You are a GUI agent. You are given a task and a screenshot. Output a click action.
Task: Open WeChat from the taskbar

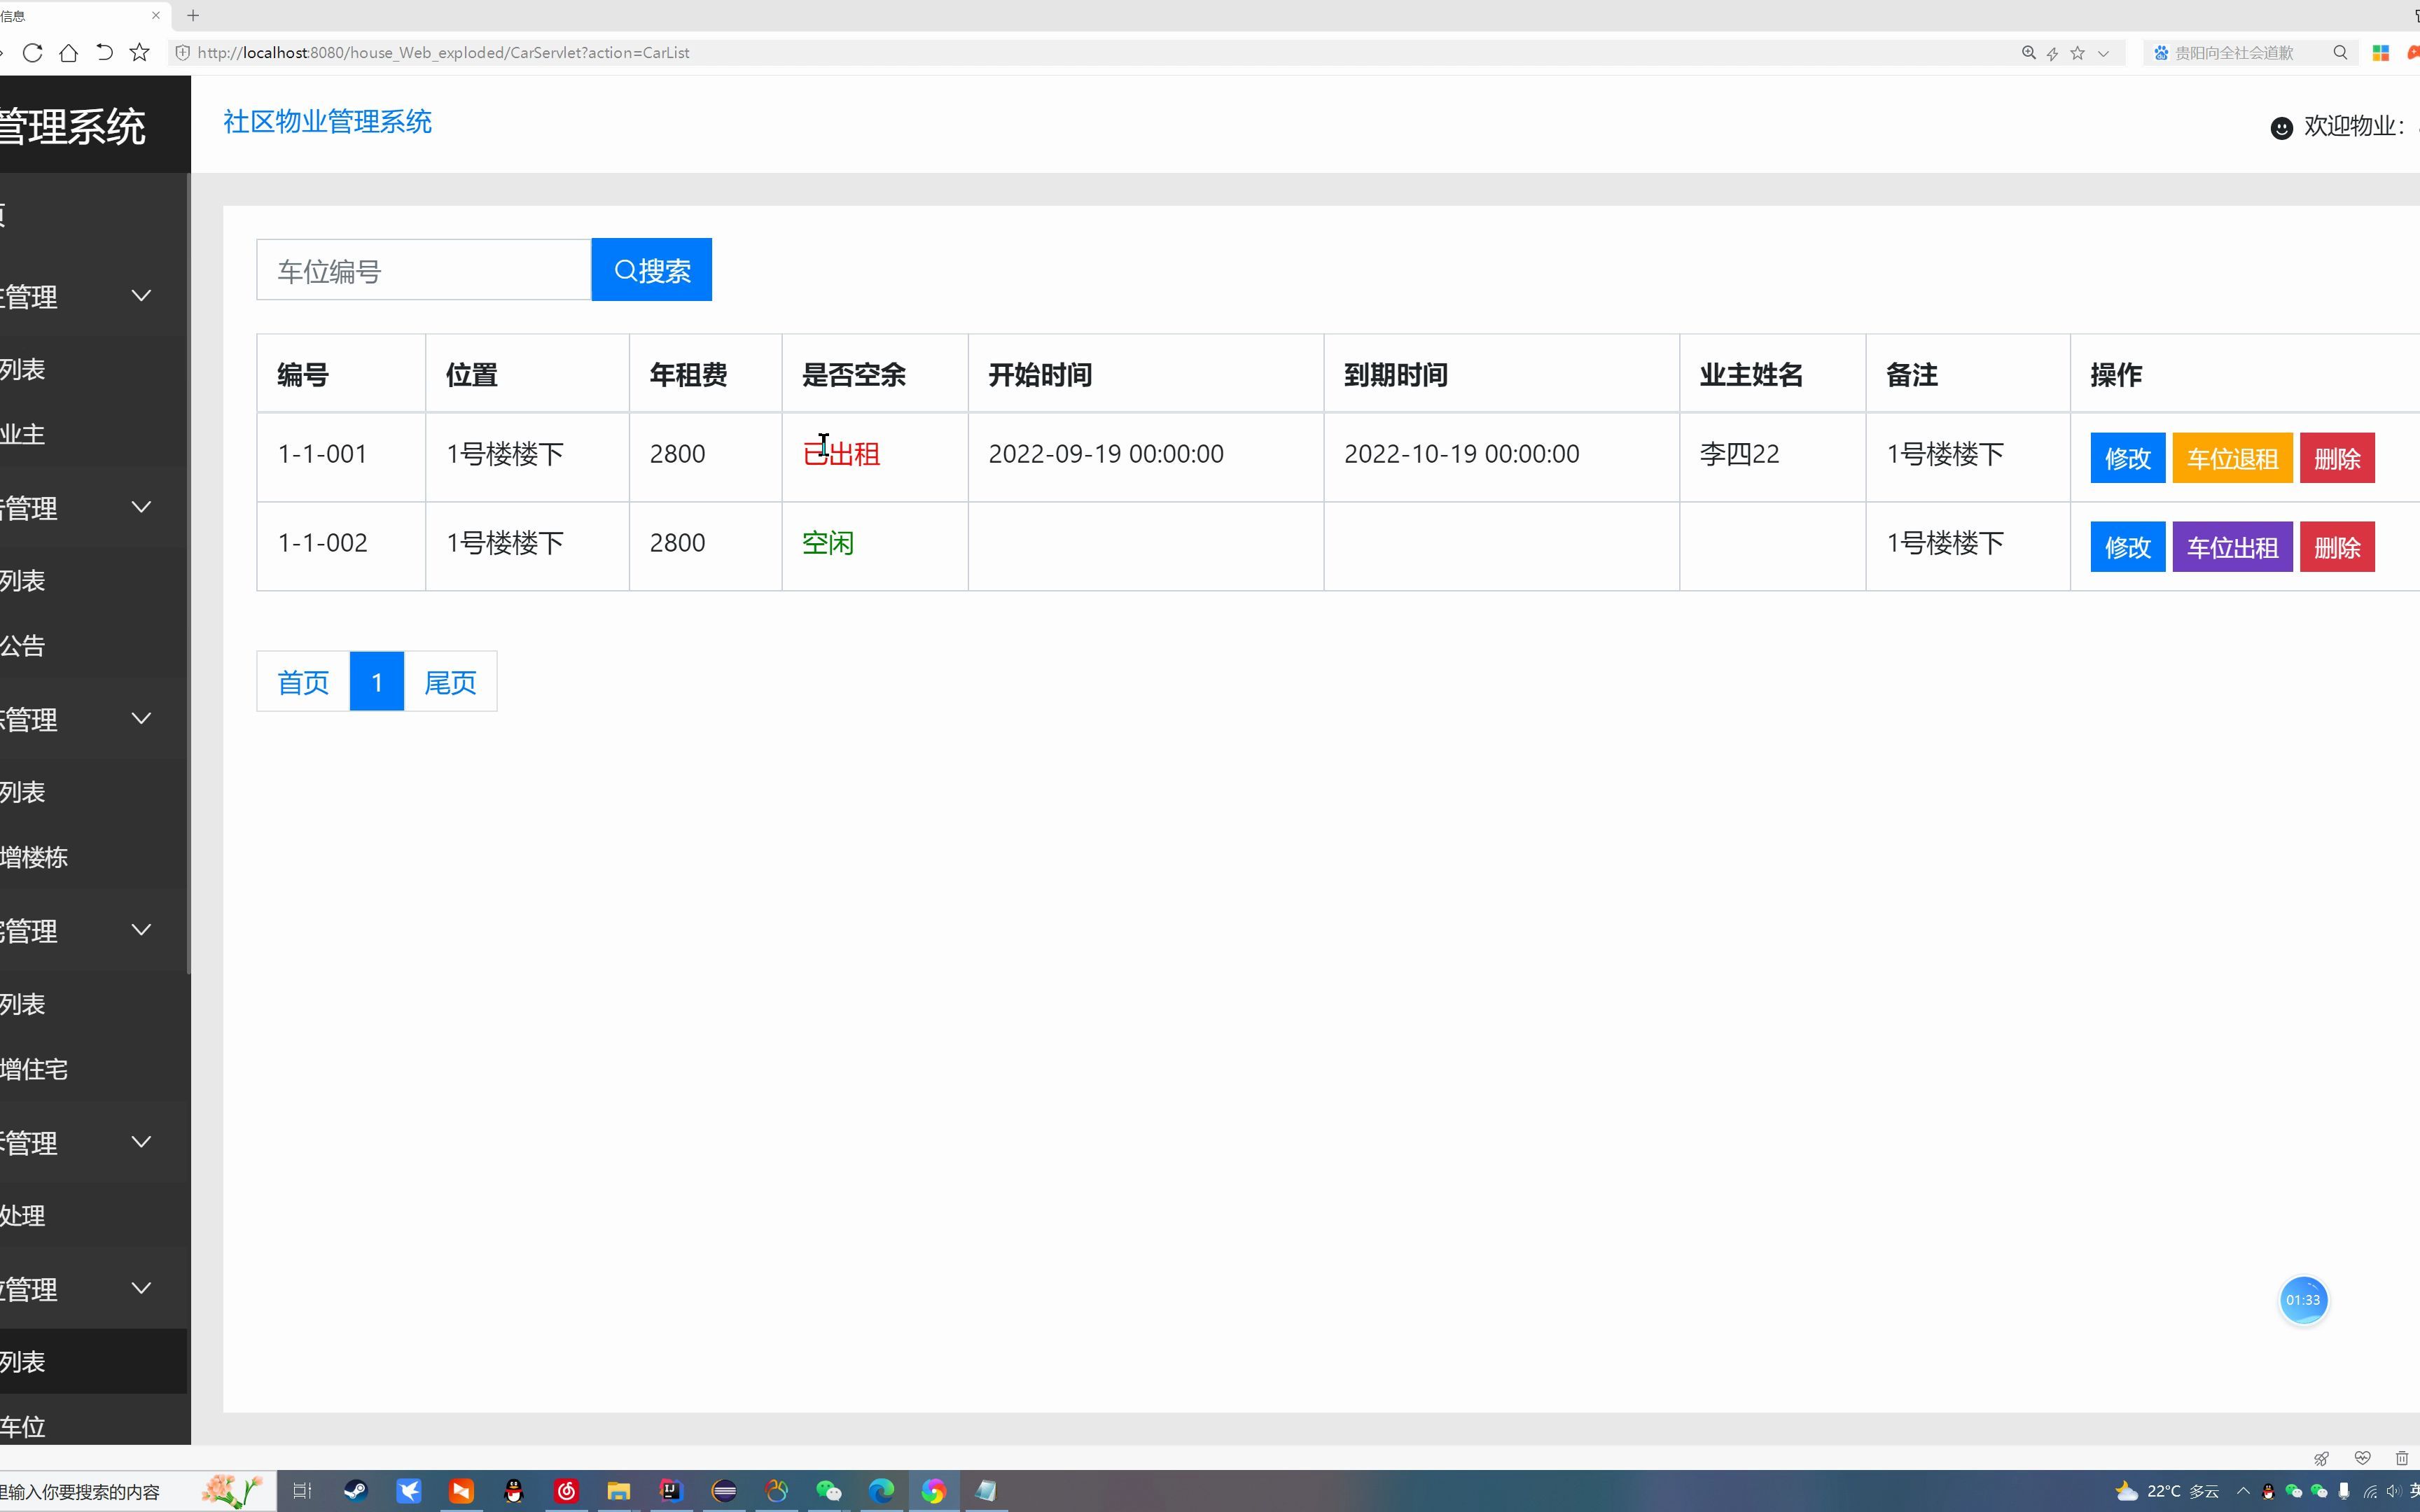coord(828,1490)
